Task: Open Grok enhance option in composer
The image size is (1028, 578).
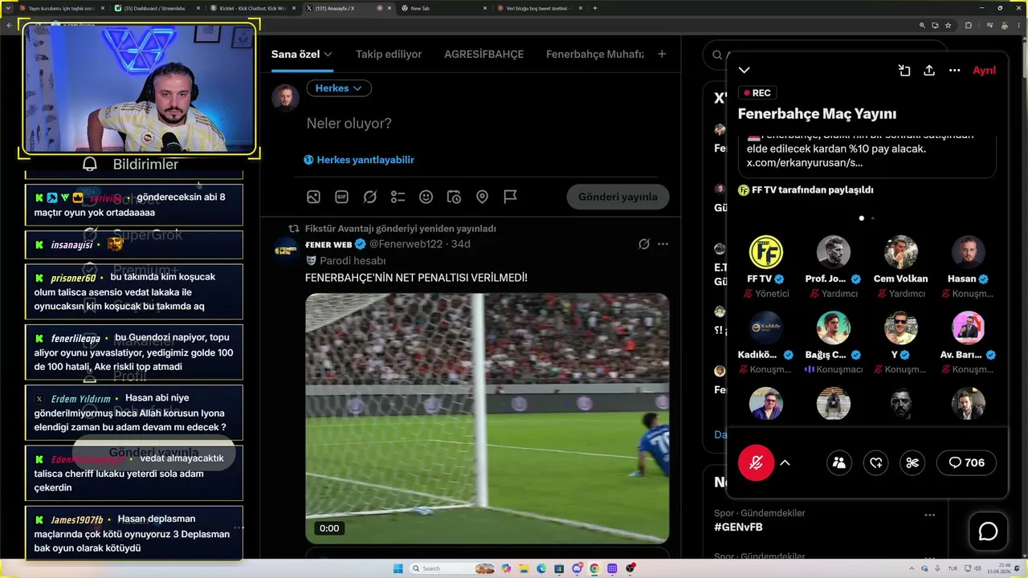Action: pos(369,197)
